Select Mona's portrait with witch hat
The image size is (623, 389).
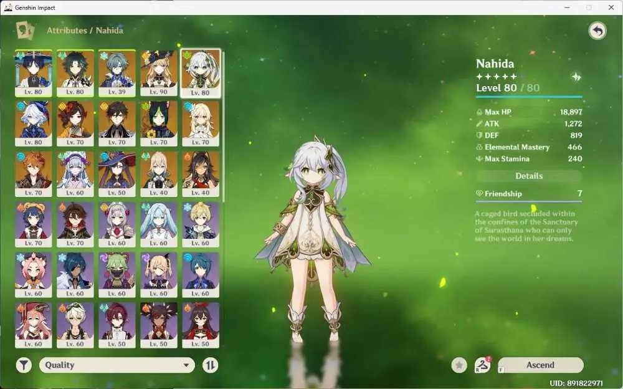[117, 174]
